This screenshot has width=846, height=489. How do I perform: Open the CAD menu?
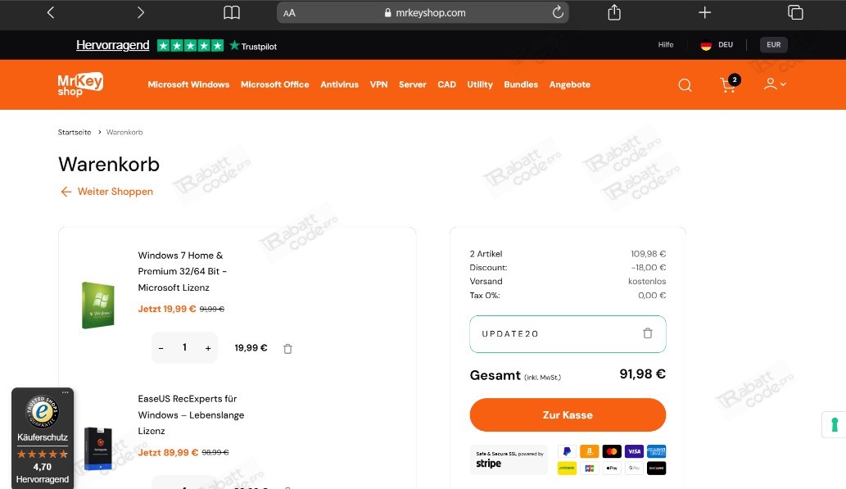(446, 84)
